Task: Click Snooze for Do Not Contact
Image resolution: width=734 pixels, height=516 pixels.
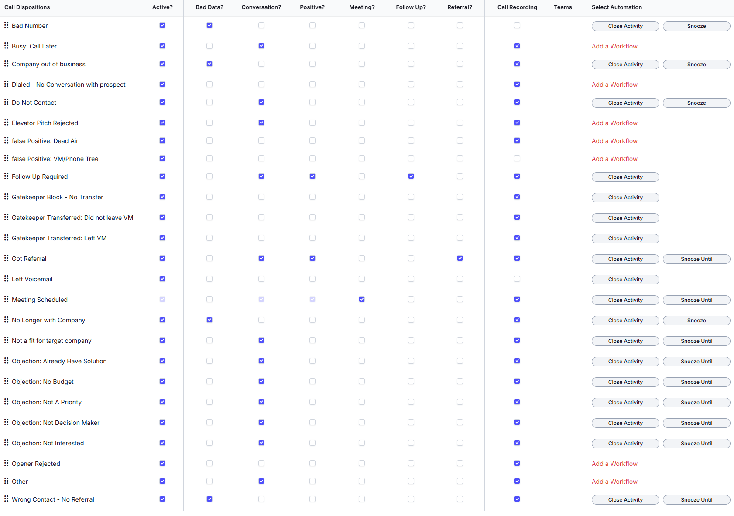Action: click(x=696, y=103)
